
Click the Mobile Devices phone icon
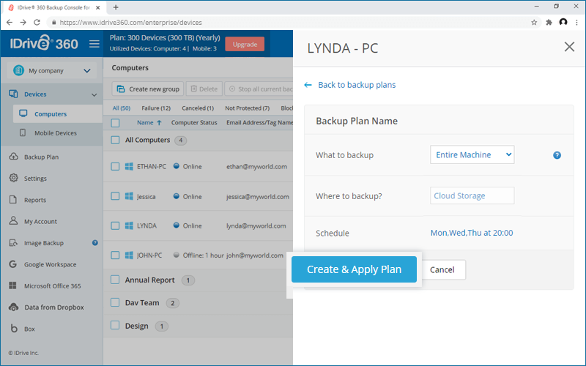click(x=23, y=132)
